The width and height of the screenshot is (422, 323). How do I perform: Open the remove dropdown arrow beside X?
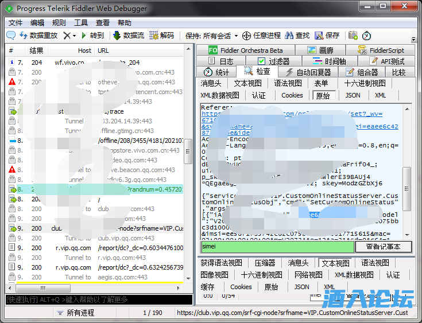[x=74, y=36]
